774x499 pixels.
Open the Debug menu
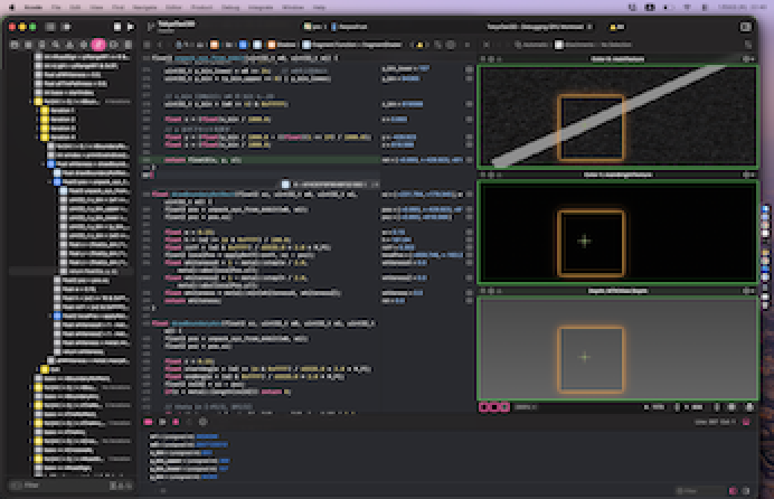tap(230, 7)
